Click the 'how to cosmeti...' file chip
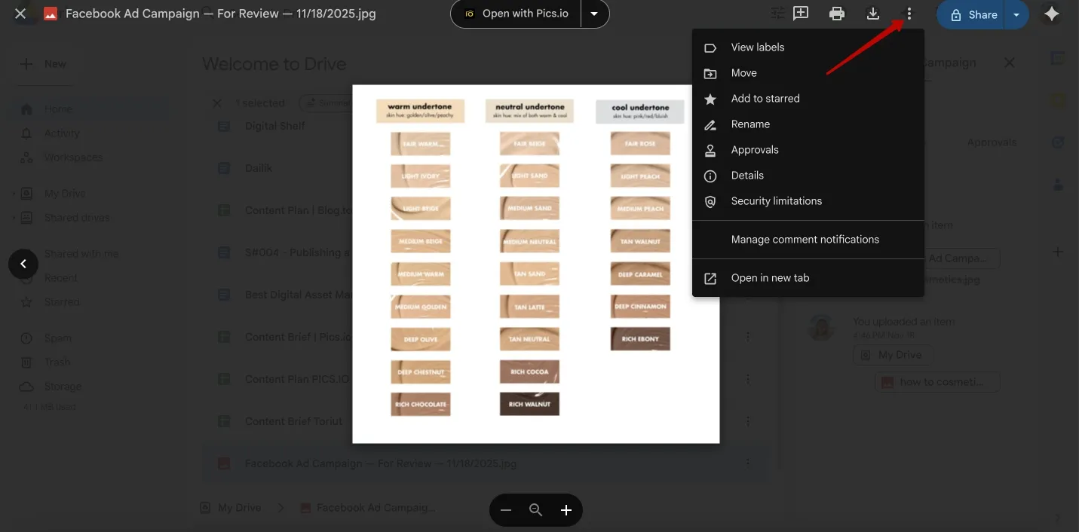Screen dimensions: 1079x532 937,382
